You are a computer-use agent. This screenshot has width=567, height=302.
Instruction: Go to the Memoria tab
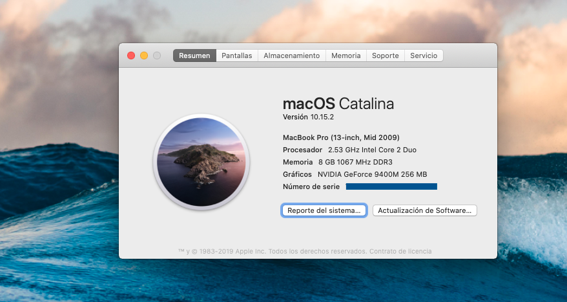pos(346,55)
